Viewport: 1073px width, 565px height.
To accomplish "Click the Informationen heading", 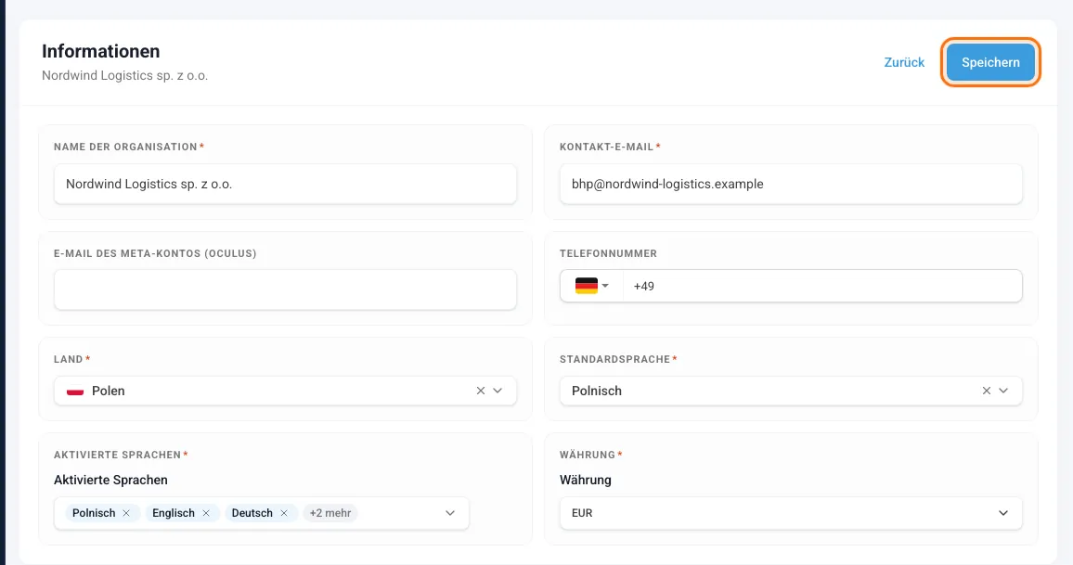I will pyautogui.click(x=100, y=51).
